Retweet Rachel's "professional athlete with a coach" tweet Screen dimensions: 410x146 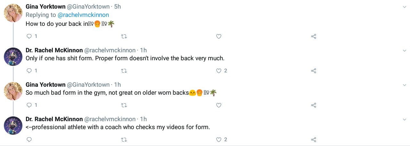pos(124,140)
